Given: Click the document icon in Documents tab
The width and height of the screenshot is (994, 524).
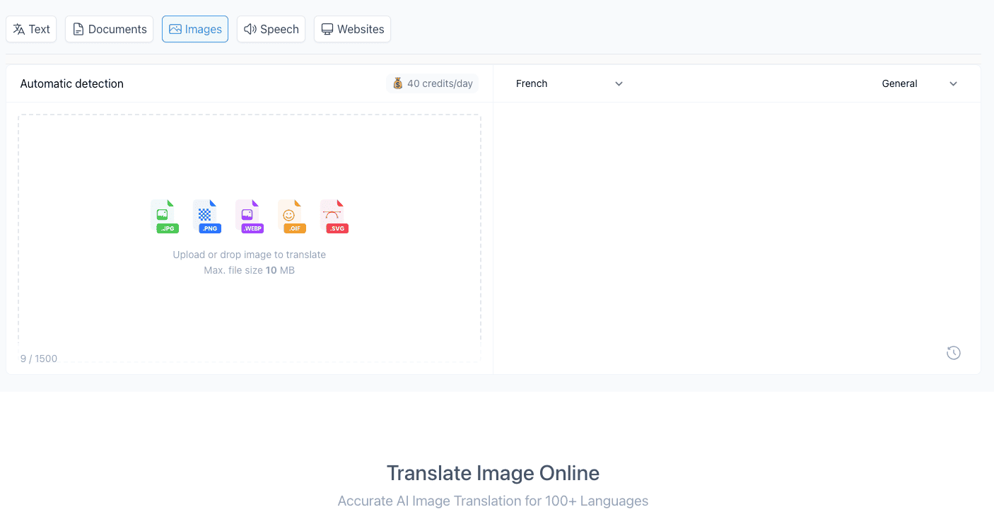Looking at the screenshot, I should 78,28.
